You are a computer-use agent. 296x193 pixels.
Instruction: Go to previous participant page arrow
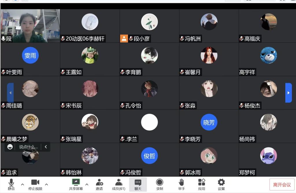(x=10, y=93)
